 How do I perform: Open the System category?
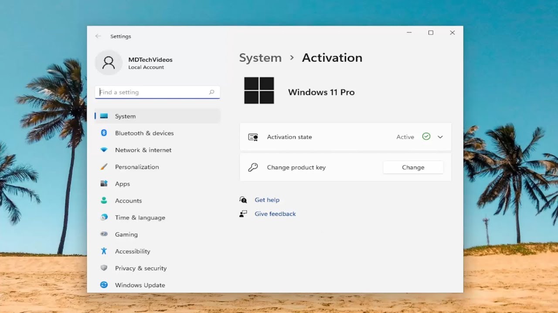[x=157, y=116]
